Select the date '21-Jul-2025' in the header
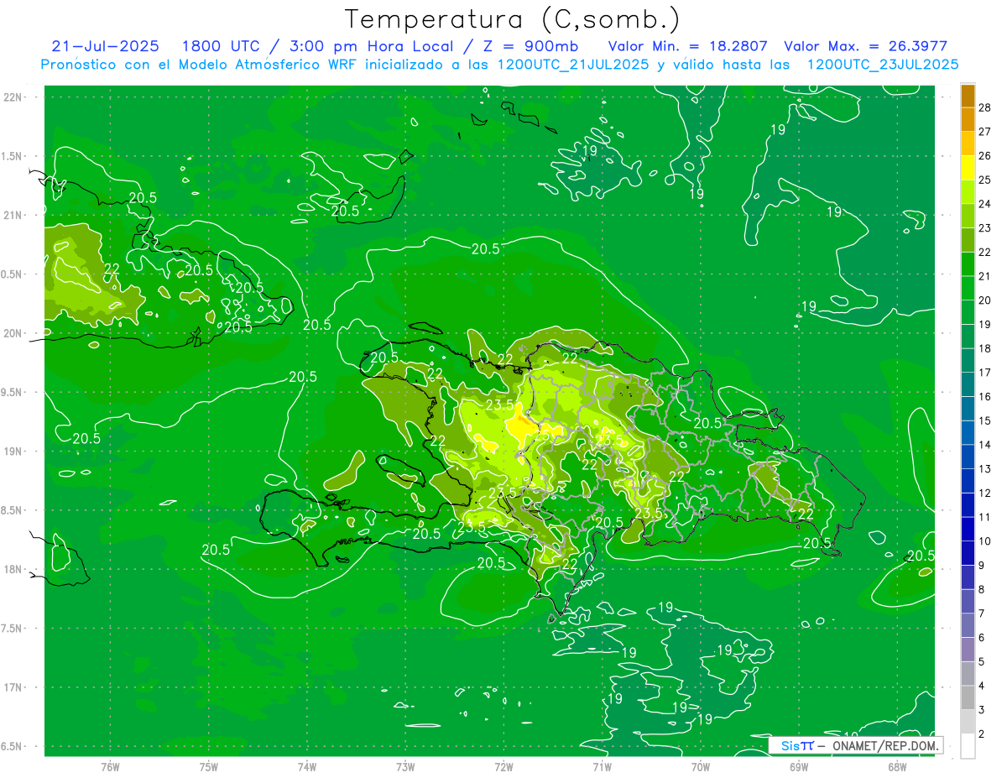This screenshot has height=778, width=1007. pyautogui.click(x=105, y=46)
